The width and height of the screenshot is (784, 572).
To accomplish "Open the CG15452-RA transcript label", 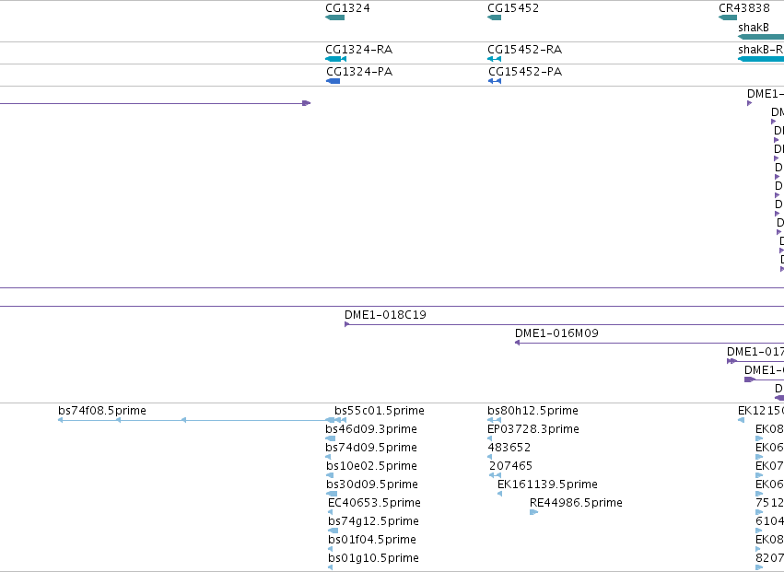I will click(524, 50).
